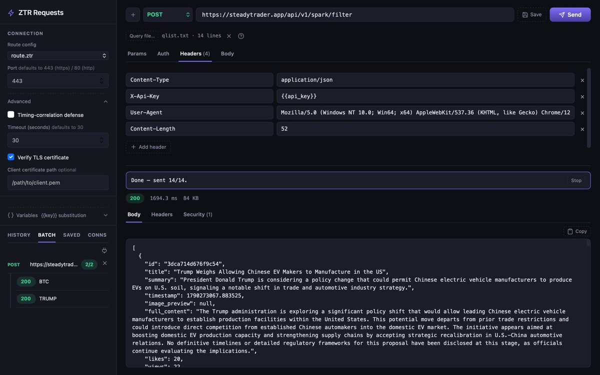
Task: Open the response Headers tab
Action: point(162,214)
